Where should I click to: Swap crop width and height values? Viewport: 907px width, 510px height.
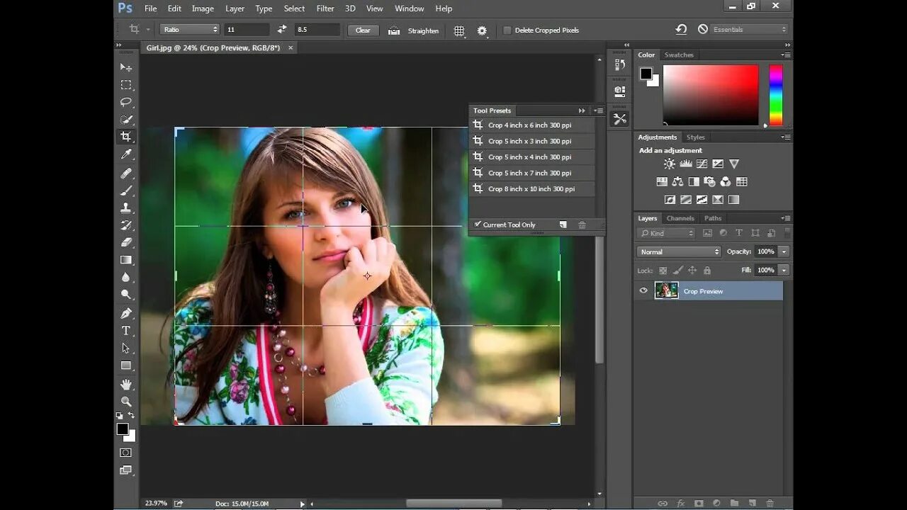tap(282, 30)
